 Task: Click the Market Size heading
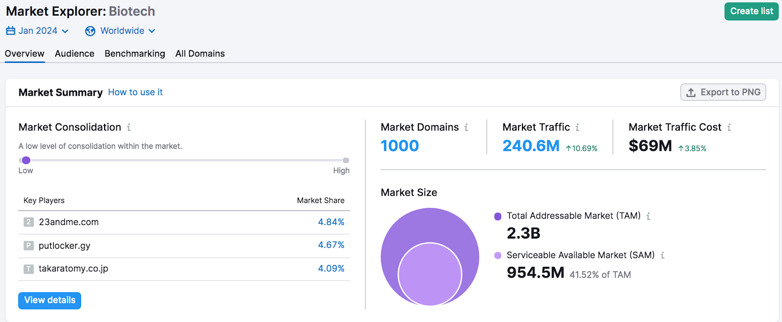pos(409,193)
